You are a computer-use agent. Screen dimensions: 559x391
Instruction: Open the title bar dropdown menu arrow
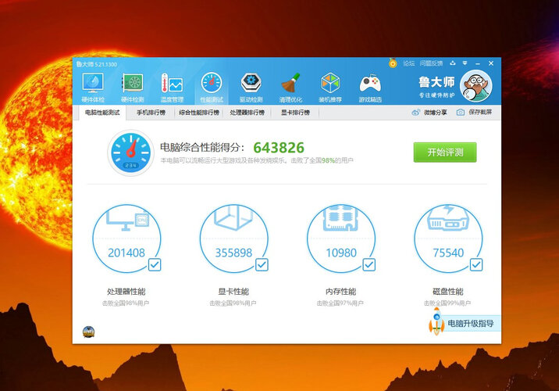pos(465,63)
